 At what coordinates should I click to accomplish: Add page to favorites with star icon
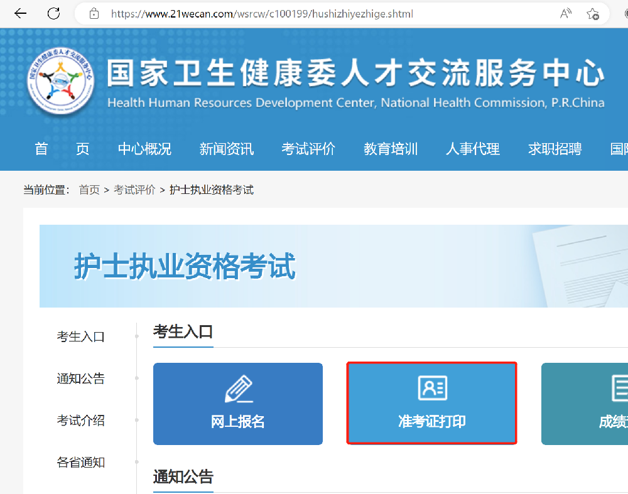593,14
